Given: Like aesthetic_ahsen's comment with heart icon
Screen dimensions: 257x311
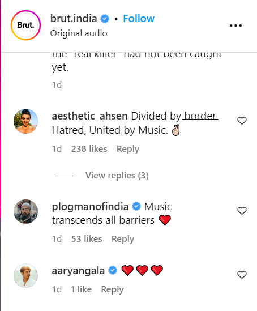Looking at the screenshot, I should 242,121.
